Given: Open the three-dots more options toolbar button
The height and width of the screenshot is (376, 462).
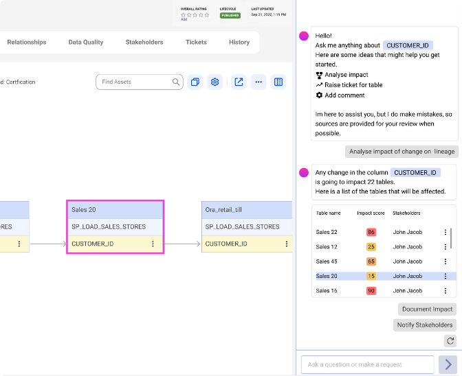Looking at the screenshot, I should [258, 82].
